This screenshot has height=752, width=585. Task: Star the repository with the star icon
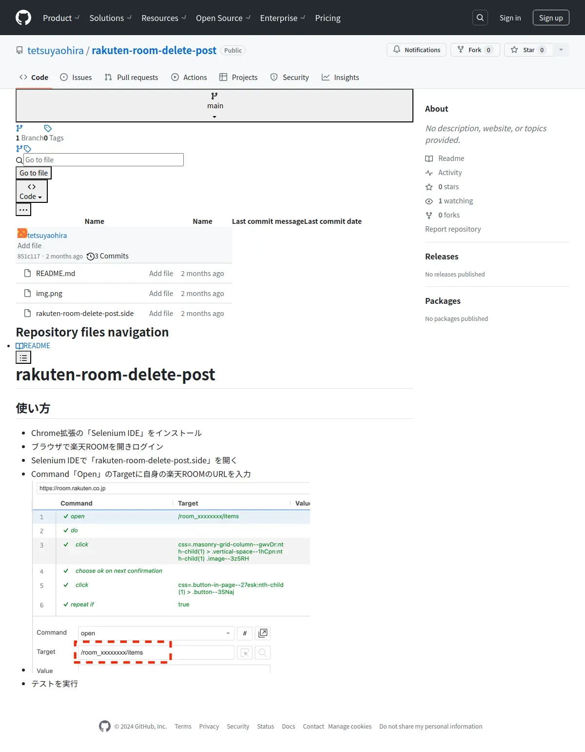pyautogui.click(x=514, y=50)
